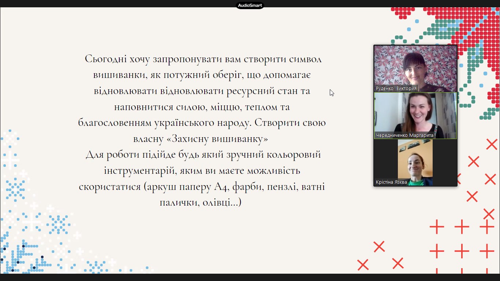This screenshot has width=500, height=281.
Task: Select Чередниченко Маргарита's video thumbnail
Action: point(415,116)
